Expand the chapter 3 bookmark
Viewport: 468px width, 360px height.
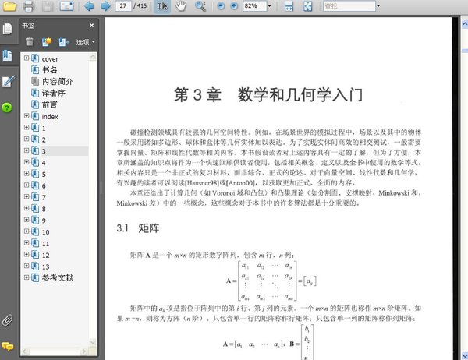(x=27, y=150)
